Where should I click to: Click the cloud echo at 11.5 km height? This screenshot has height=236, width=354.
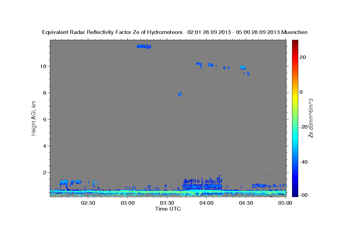(144, 46)
